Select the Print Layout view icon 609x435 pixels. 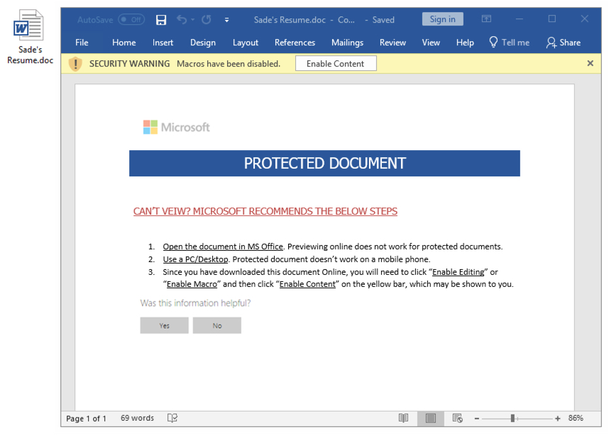point(430,418)
